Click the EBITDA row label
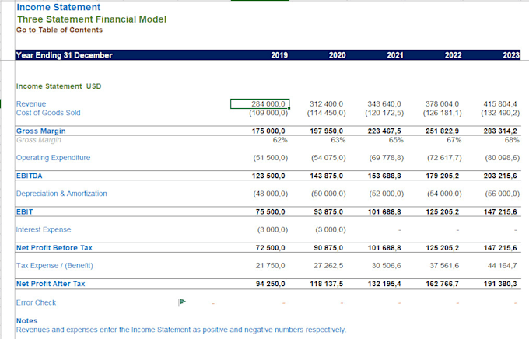The height and width of the screenshot is (339, 529). click(30, 176)
